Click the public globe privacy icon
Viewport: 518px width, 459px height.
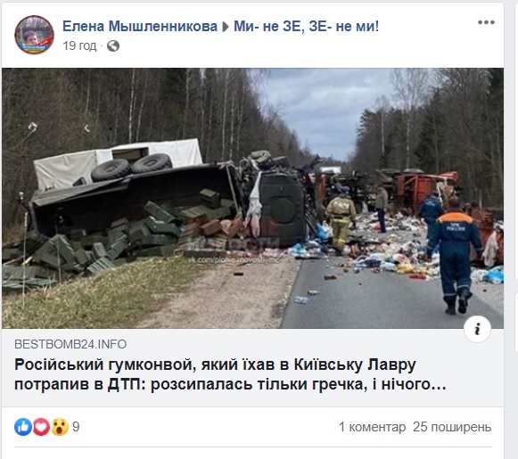[x=113, y=46]
